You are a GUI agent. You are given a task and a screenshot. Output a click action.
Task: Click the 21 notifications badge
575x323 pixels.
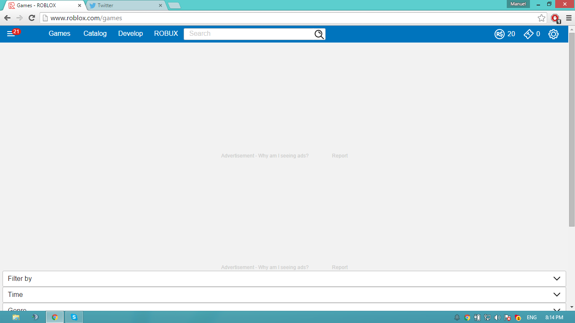[x=16, y=32]
